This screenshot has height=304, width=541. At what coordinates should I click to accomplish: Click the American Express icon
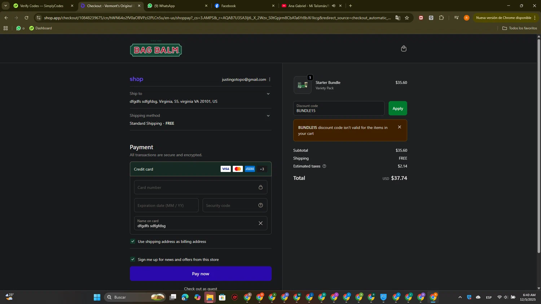pyautogui.click(x=250, y=169)
